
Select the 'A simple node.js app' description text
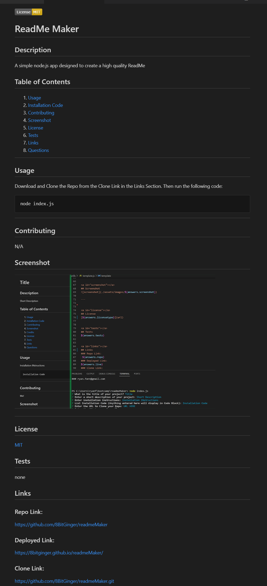tap(80, 66)
